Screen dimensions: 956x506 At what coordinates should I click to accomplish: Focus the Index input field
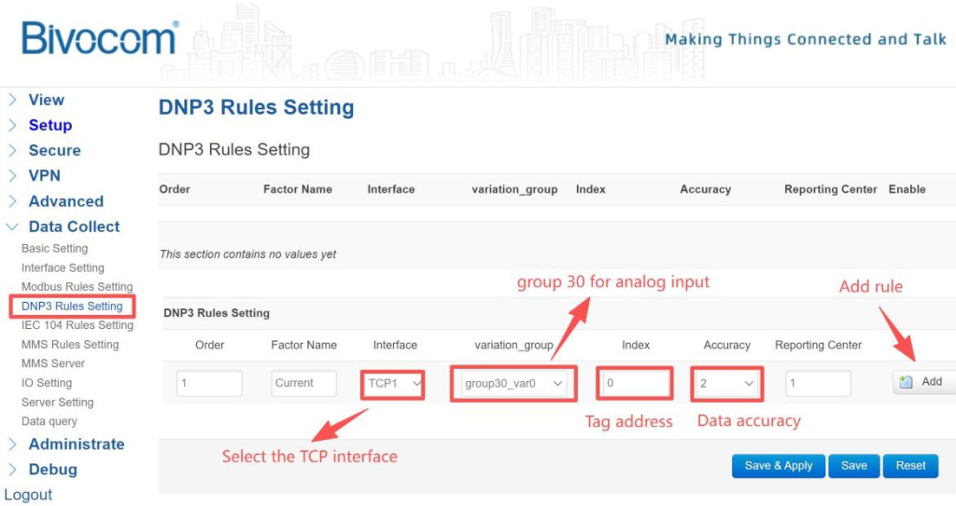pos(636,383)
